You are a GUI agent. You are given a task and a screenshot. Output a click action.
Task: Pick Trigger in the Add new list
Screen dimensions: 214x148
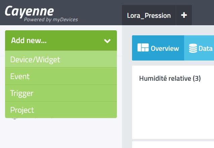(61, 93)
